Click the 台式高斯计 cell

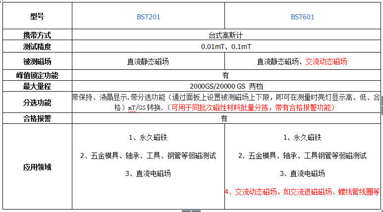226,36
